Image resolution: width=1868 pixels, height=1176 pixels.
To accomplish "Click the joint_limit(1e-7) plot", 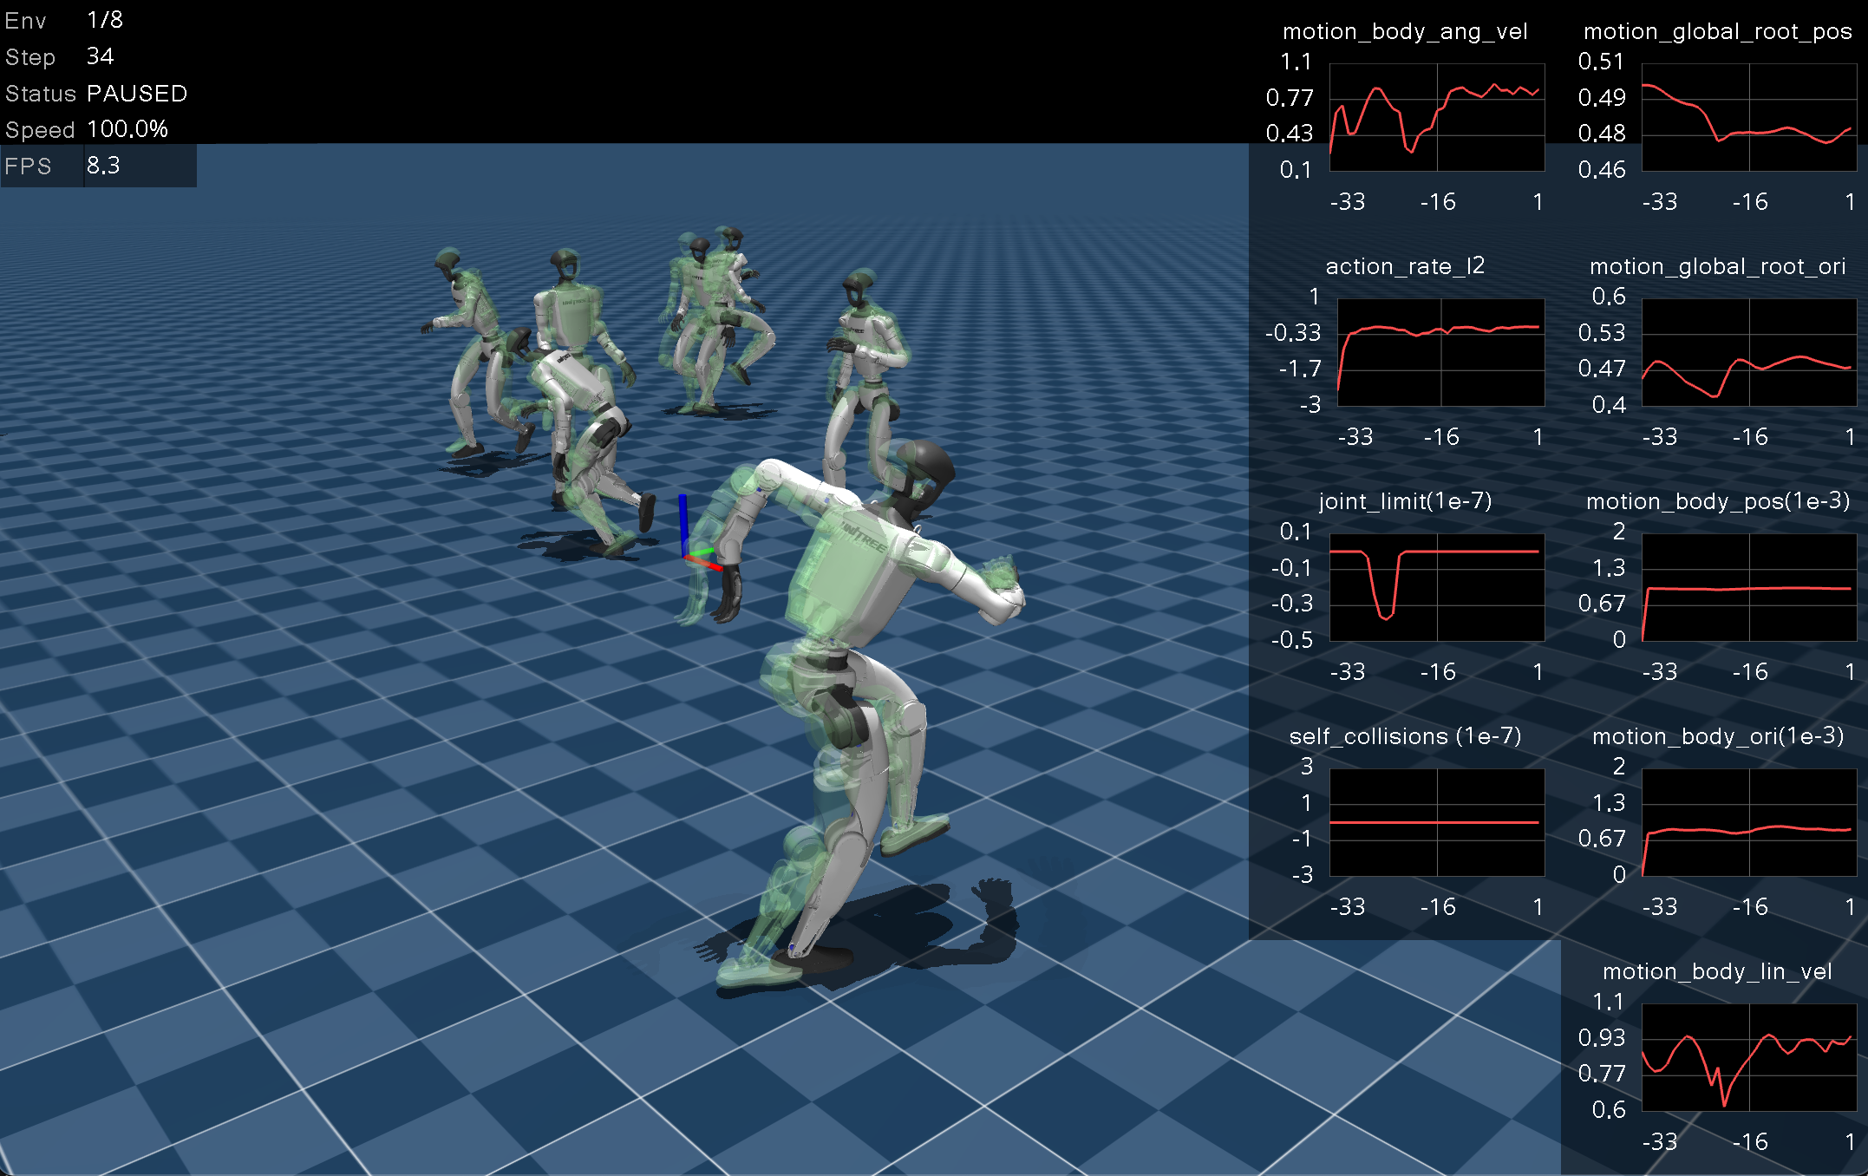I will 1436,587.
